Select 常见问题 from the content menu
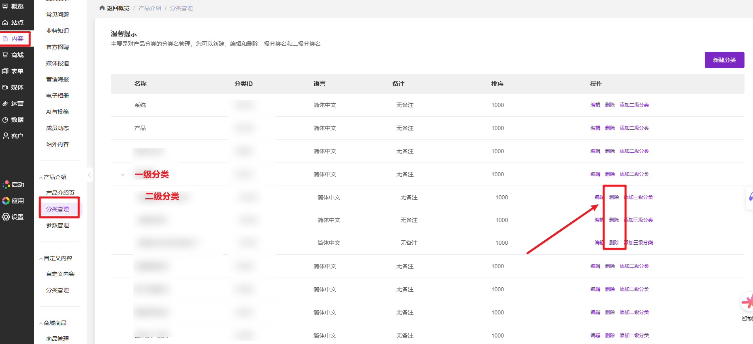The height and width of the screenshot is (344, 753). pos(58,15)
